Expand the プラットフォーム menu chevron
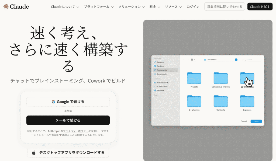Screen dimensions: 276x161 [112, 7]
